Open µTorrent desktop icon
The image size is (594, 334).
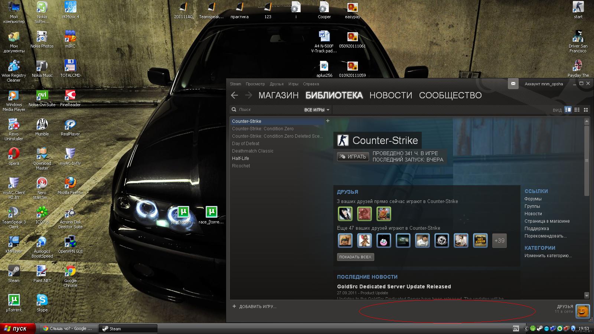pos(14,303)
